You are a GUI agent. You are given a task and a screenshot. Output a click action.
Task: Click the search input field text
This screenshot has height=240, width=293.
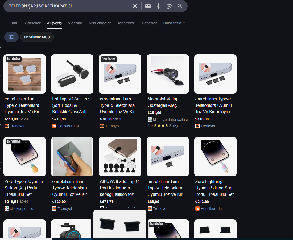pyautogui.click(x=40, y=6)
